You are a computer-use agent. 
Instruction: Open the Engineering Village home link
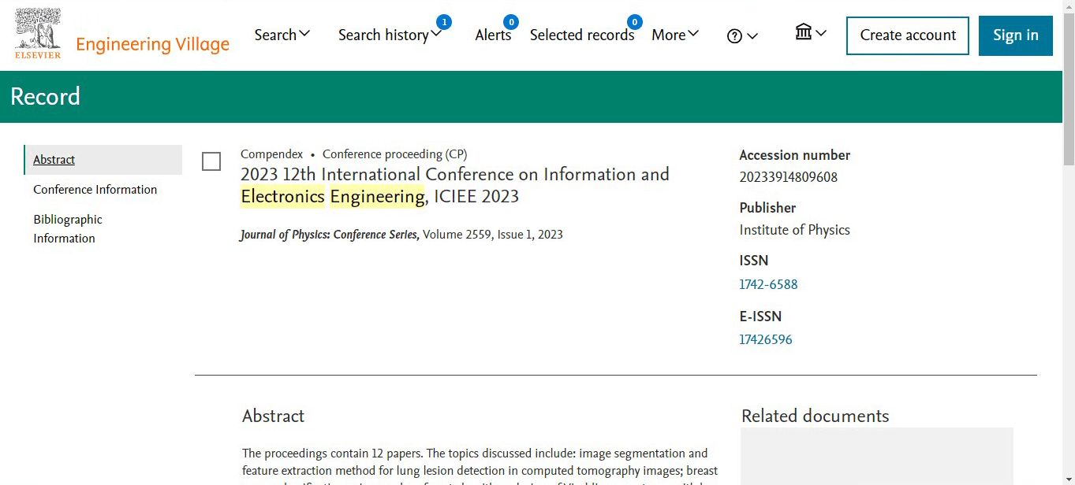[153, 44]
